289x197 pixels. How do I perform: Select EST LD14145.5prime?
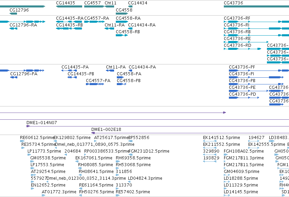241,192
